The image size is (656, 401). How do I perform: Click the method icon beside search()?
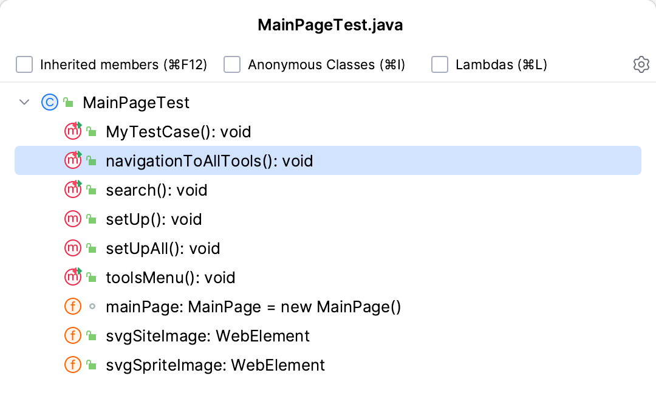(73, 190)
